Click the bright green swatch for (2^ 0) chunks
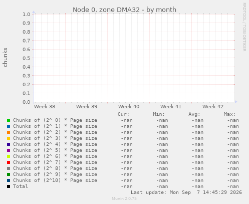Image resolution: width=249 pixels, height=204 pixels. click(x=9, y=120)
